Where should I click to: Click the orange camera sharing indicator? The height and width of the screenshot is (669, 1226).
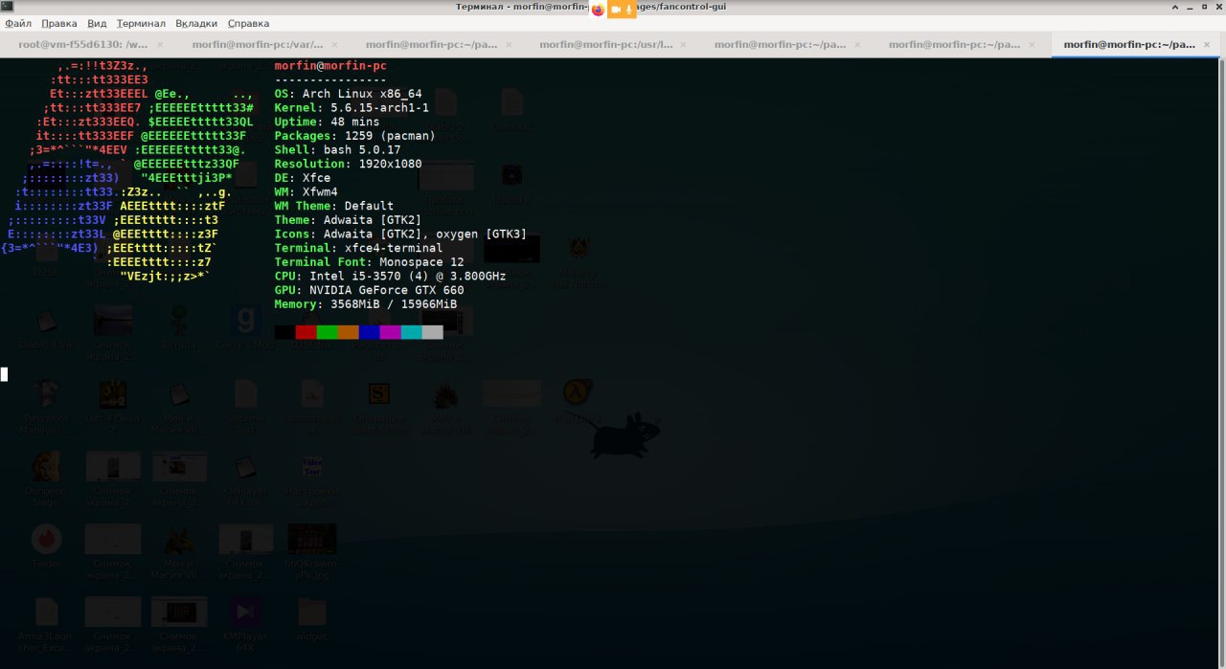pos(616,9)
